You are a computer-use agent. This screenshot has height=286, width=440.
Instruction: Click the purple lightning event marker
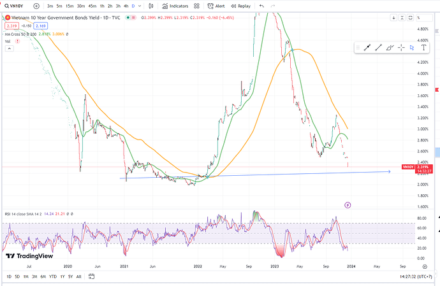click(348, 205)
